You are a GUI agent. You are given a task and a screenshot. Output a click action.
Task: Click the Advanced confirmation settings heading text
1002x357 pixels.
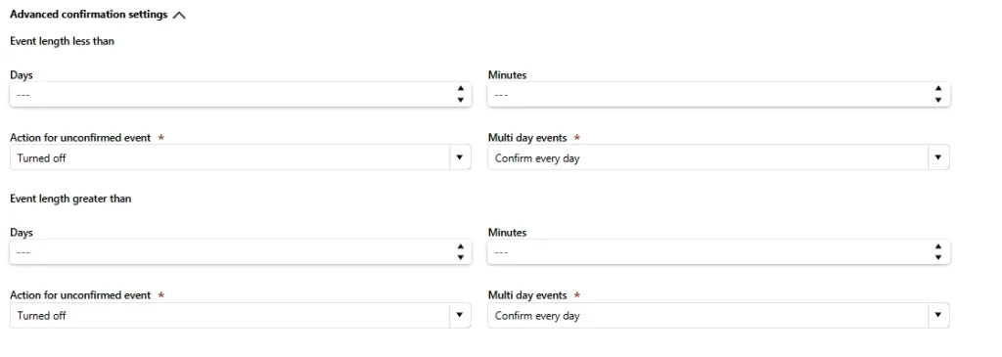click(x=89, y=14)
